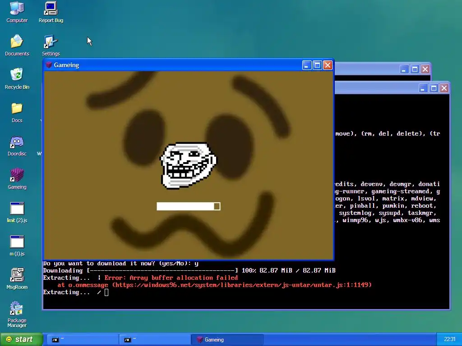This screenshot has width=462, height=346.
Task: Open the Documents folder icon
Action: [17, 45]
